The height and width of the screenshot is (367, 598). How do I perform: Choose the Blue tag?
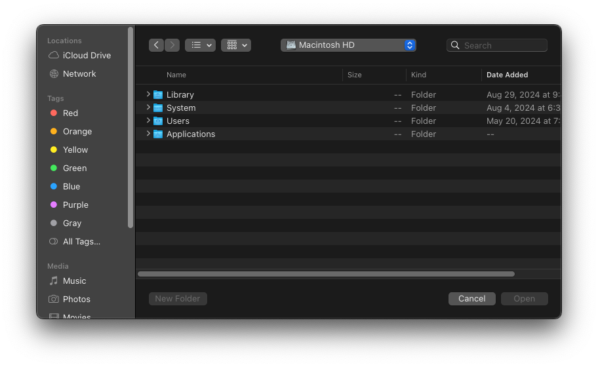[x=65, y=186]
